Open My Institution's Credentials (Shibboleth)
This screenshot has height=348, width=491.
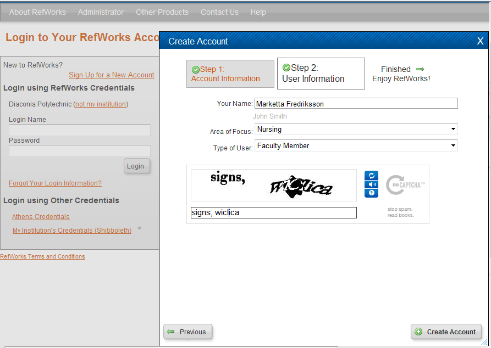pyautogui.click(x=72, y=231)
